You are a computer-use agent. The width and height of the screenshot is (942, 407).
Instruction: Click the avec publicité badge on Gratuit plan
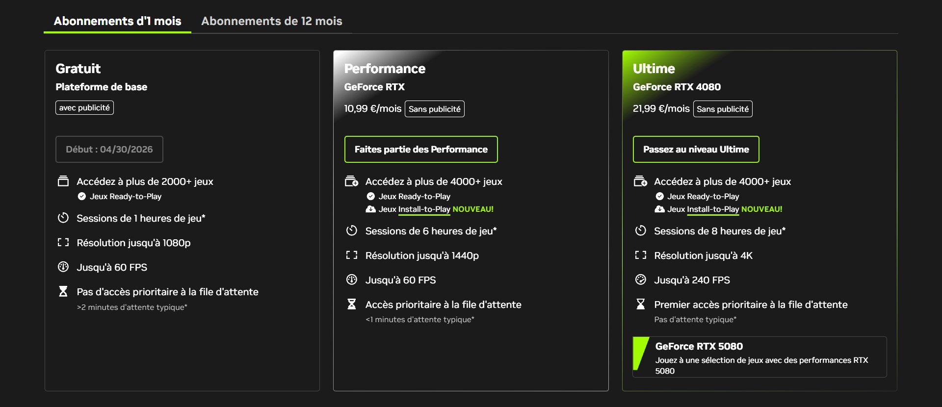[84, 107]
